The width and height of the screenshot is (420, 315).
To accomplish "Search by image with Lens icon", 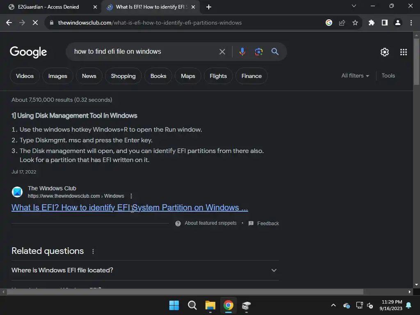I will point(258,52).
